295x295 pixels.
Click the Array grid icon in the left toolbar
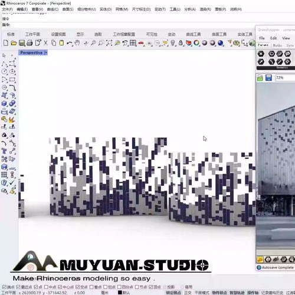click(x=4, y=175)
